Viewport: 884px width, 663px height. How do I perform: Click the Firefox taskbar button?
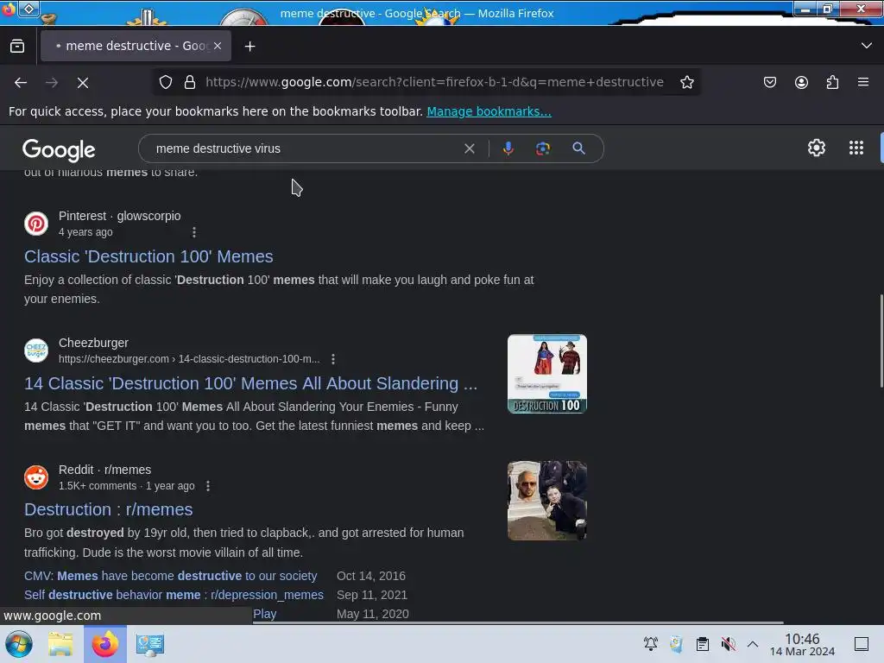point(104,644)
